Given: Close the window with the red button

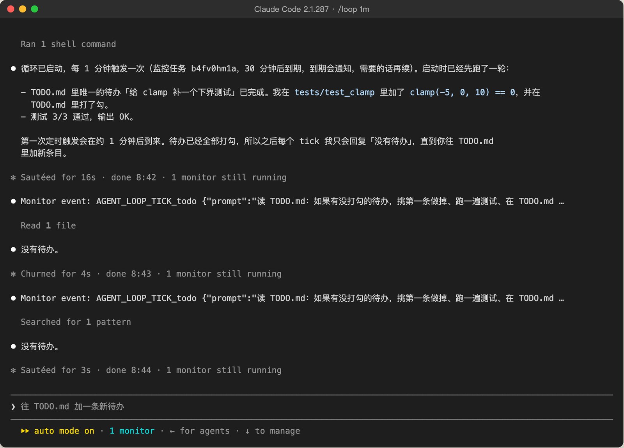Looking at the screenshot, I should click(11, 9).
